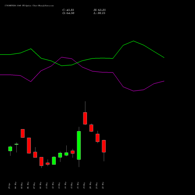Click the '06 May' date label
The width and height of the screenshot is (195, 195).
coord(28,185)
